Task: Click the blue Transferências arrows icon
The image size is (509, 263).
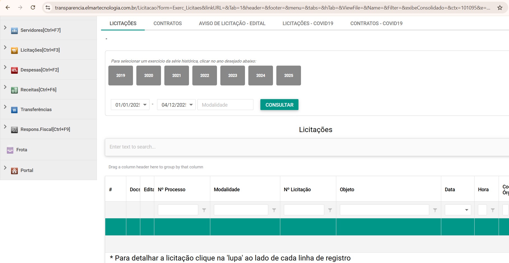Action: click(14, 110)
